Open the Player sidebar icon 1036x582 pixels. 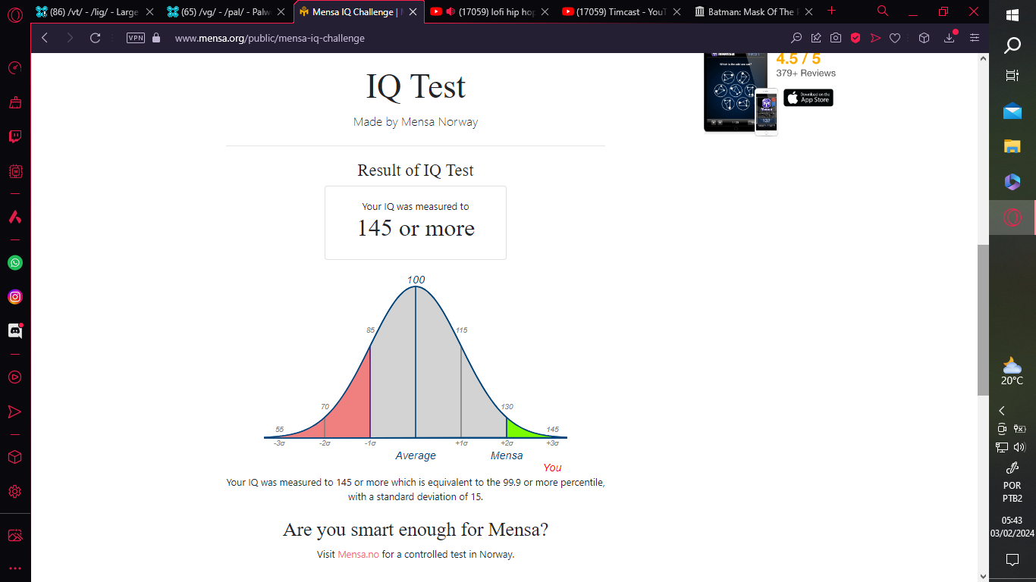click(x=14, y=377)
